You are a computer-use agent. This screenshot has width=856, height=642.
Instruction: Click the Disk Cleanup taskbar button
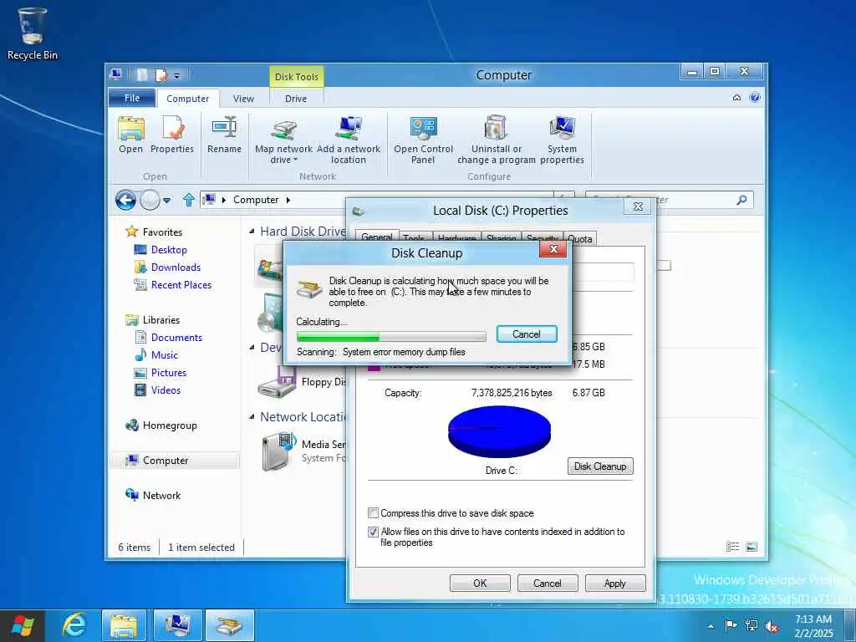(x=230, y=625)
